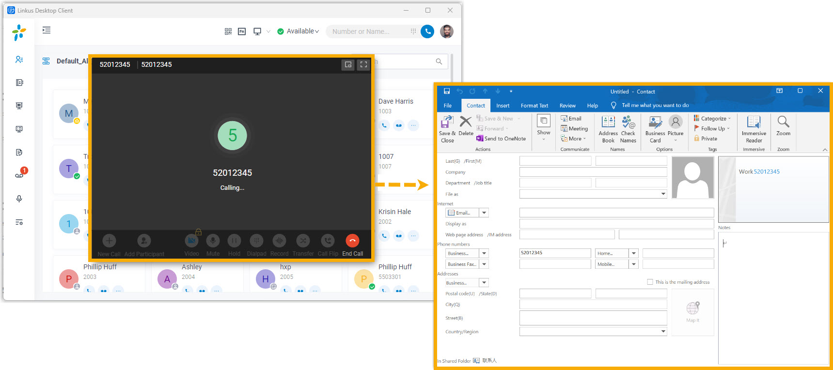Click Meeting in Communicate group
The height and width of the screenshot is (370, 833).
pos(574,129)
